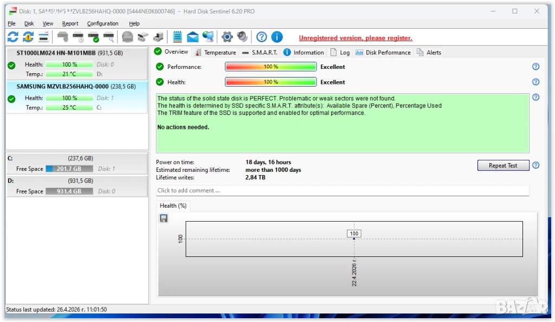Screen dimensions: 555x322
Task: Click the save icon above health graph
Action: click(x=164, y=218)
